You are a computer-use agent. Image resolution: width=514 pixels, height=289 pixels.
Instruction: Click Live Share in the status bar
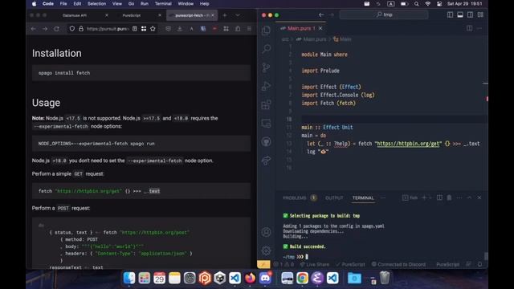point(314,264)
